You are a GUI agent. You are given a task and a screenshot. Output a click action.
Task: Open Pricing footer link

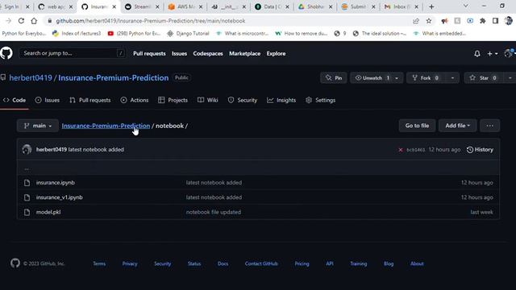tap(302, 263)
